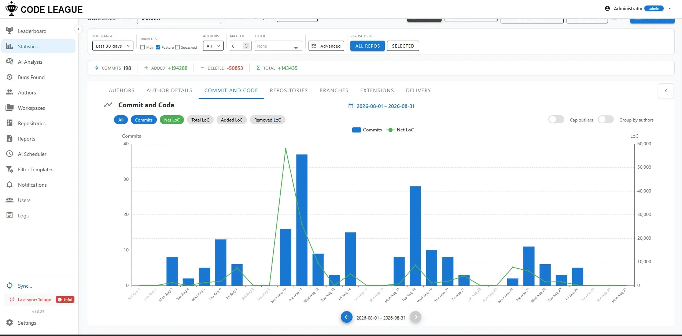
Task: Open the Leaderboard trophy icon
Action: (10, 31)
